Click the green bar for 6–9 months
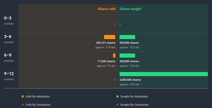Viewport: 212px width, 108px height. click(x=127, y=56)
